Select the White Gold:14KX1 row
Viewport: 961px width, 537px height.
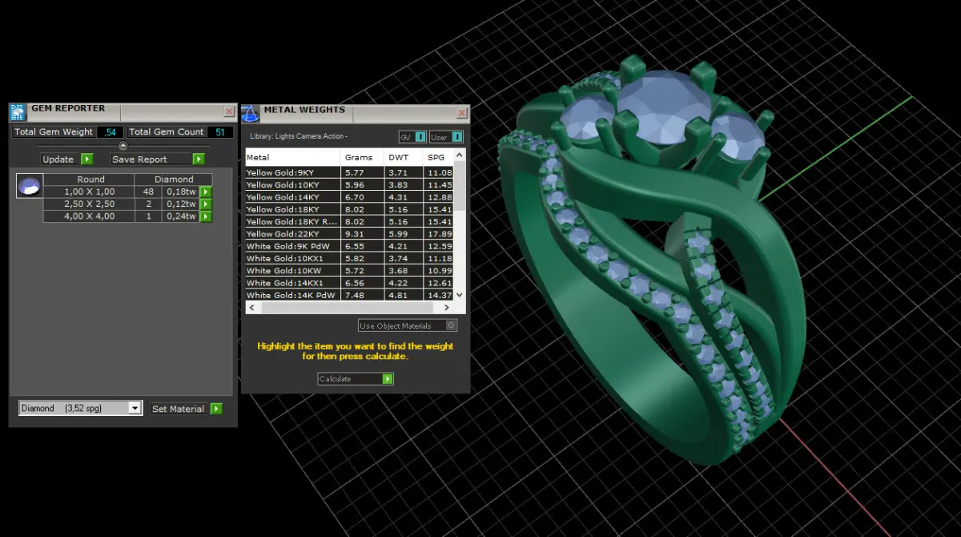click(349, 283)
